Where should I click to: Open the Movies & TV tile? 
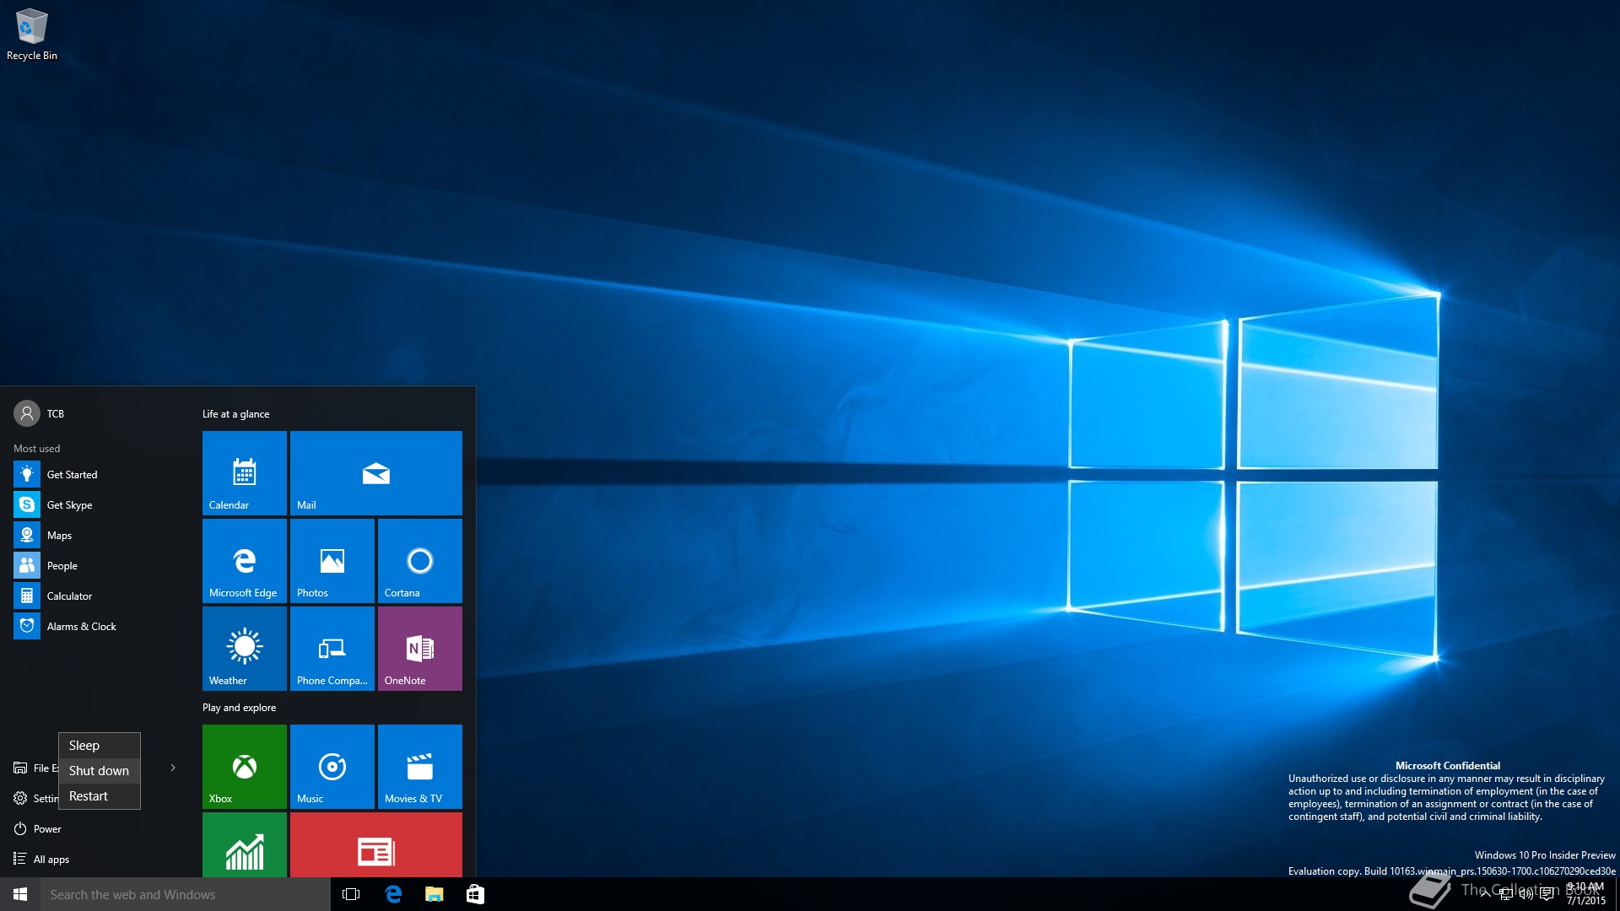point(420,767)
